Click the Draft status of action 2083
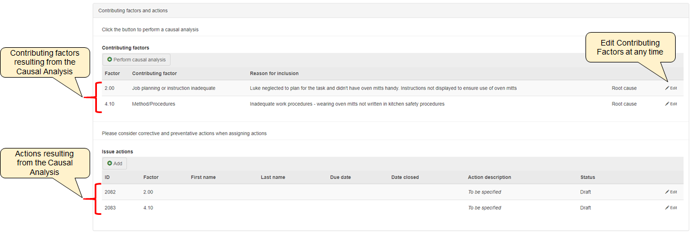 click(585, 208)
